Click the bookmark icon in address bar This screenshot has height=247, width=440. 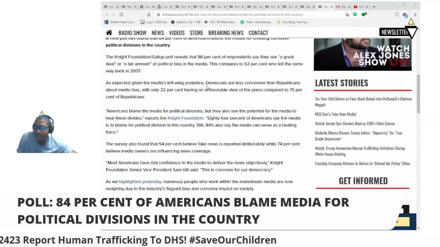[x=149, y=14]
